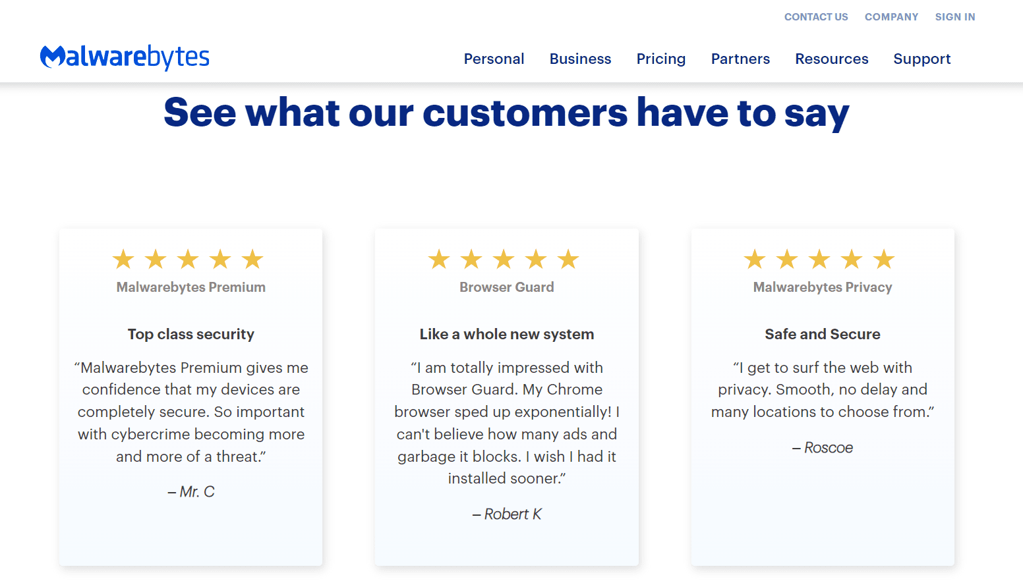1023x581 pixels.
Task: Click second star in Malwarebytes Privacy rating
Action: click(x=787, y=260)
